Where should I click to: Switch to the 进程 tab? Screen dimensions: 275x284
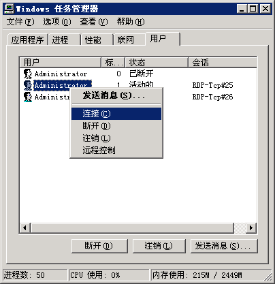(x=64, y=40)
